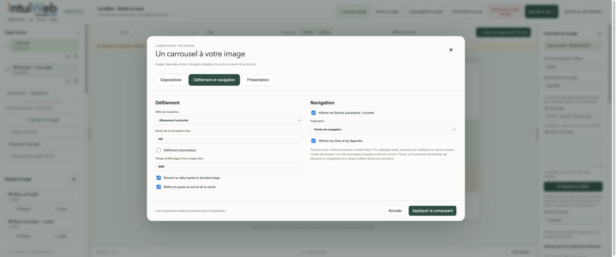Click the title Un carrousel à votre image
Viewport: 616px width, 257px height.
tap(200, 54)
